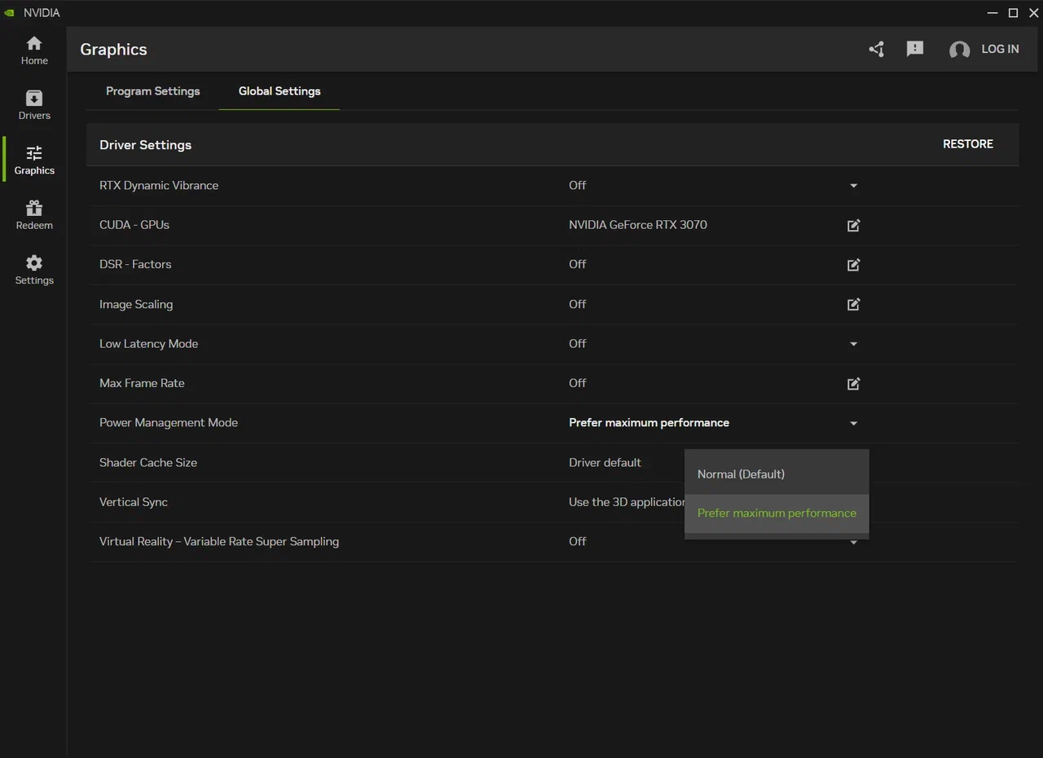
Task: Click the share icon in header
Action: tap(877, 50)
